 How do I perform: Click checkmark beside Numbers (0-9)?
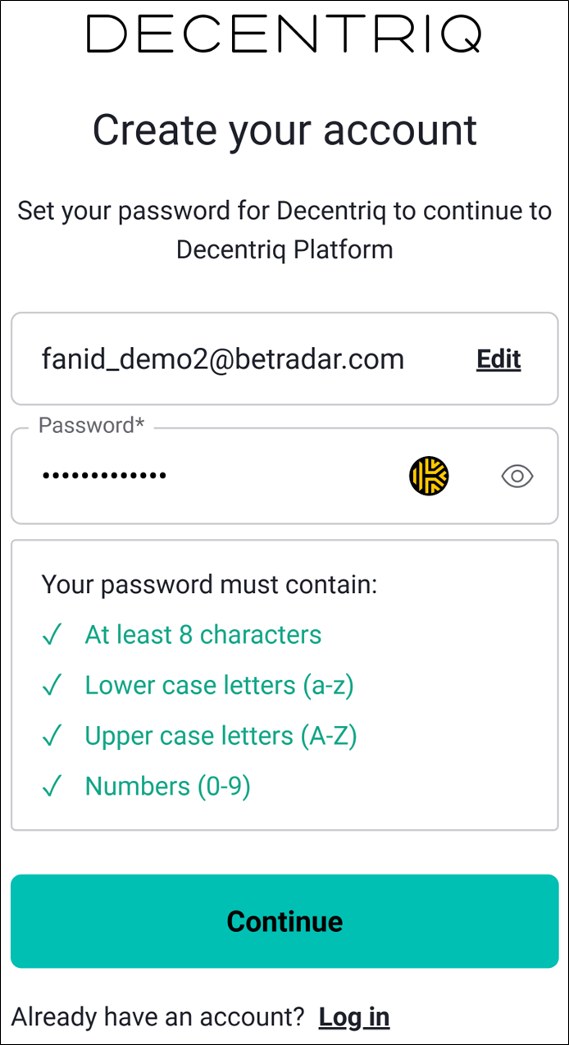click(52, 787)
